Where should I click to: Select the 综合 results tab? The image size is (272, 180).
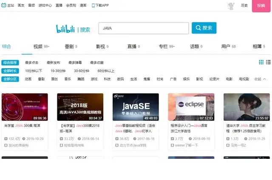(6, 46)
